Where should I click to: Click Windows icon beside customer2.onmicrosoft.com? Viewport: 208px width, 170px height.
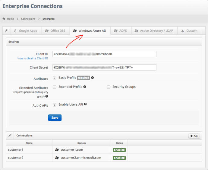coord(57,158)
